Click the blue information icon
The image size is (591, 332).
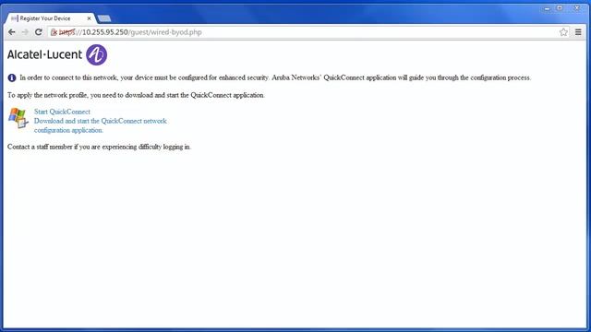pyautogui.click(x=12, y=77)
